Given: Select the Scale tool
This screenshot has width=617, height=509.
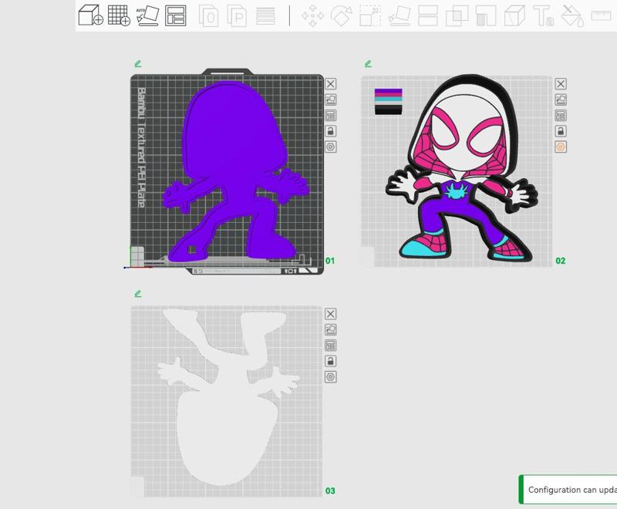Looking at the screenshot, I should tap(370, 15).
